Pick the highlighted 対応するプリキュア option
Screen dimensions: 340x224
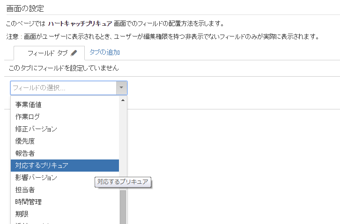click(x=65, y=166)
